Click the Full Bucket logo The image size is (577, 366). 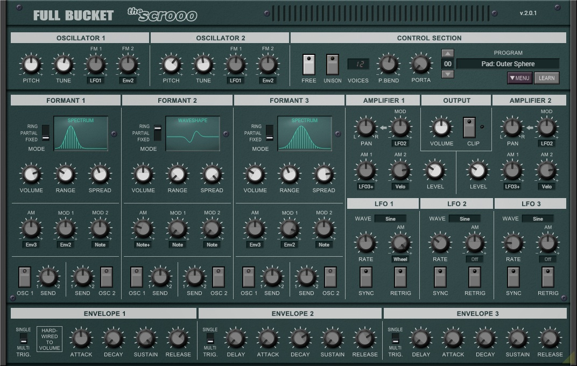click(x=73, y=16)
